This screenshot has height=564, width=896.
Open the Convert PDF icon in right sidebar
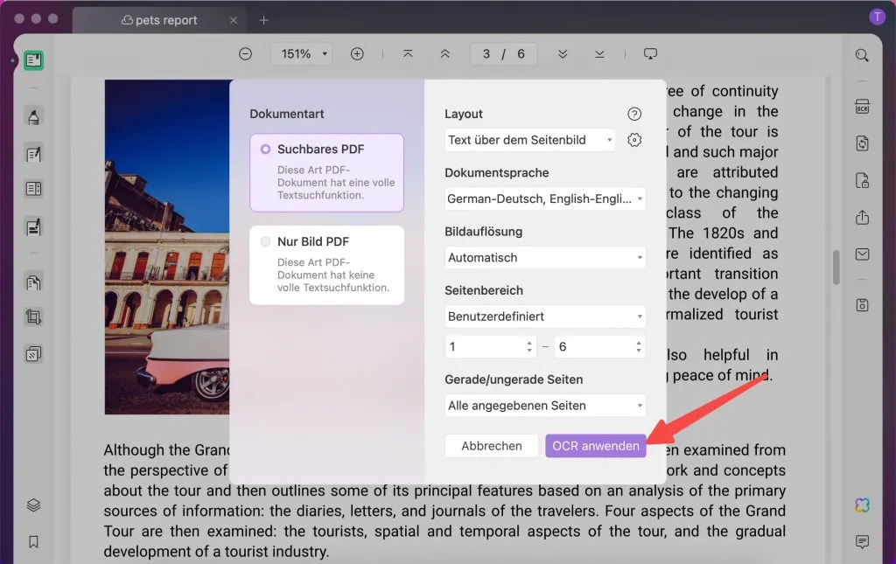point(862,143)
